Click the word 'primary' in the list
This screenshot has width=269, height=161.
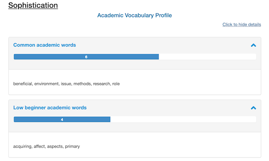point(72,146)
